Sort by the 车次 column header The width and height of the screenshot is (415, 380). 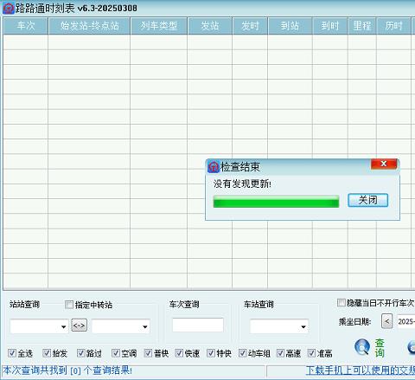point(26,26)
